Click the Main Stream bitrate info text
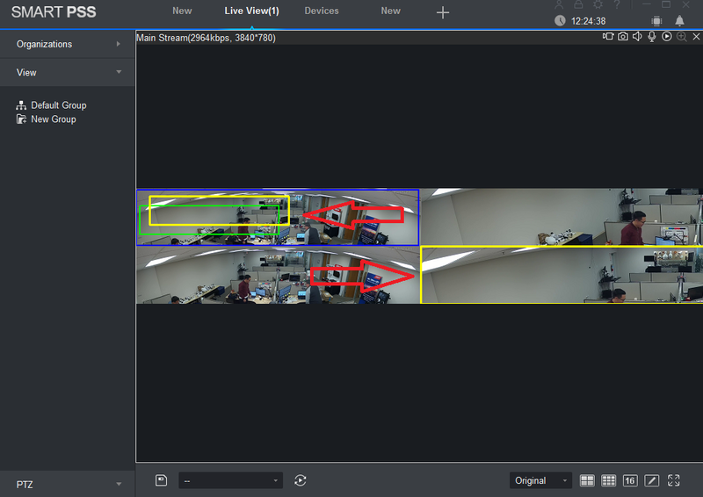 (x=206, y=38)
